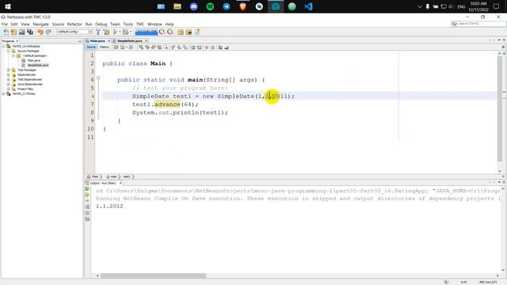Click the output panel horizontal scrollbar

point(153,275)
